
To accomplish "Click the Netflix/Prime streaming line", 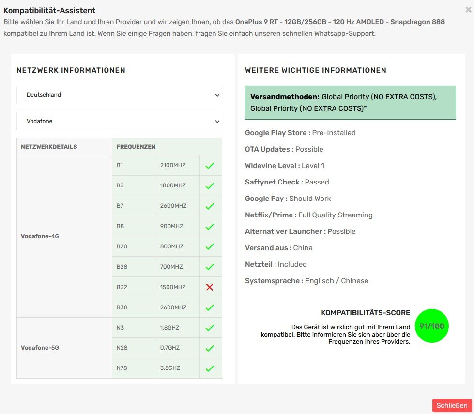I will [308, 215].
